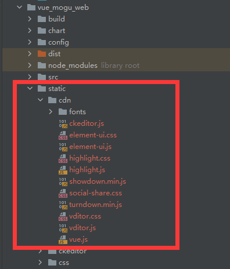The height and width of the screenshot is (269, 230).
Task: Click the css folder icon
Action: click(52, 263)
